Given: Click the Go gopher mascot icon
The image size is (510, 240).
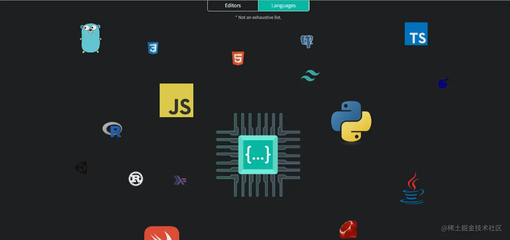Looking at the screenshot, I should pyautogui.click(x=90, y=38).
